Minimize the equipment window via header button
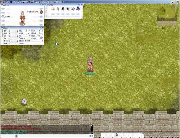Image resolution: width=180 pixels, height=138 pixels. pos(40,5)
